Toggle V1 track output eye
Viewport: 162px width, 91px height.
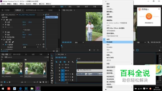(x=68, y=71)
